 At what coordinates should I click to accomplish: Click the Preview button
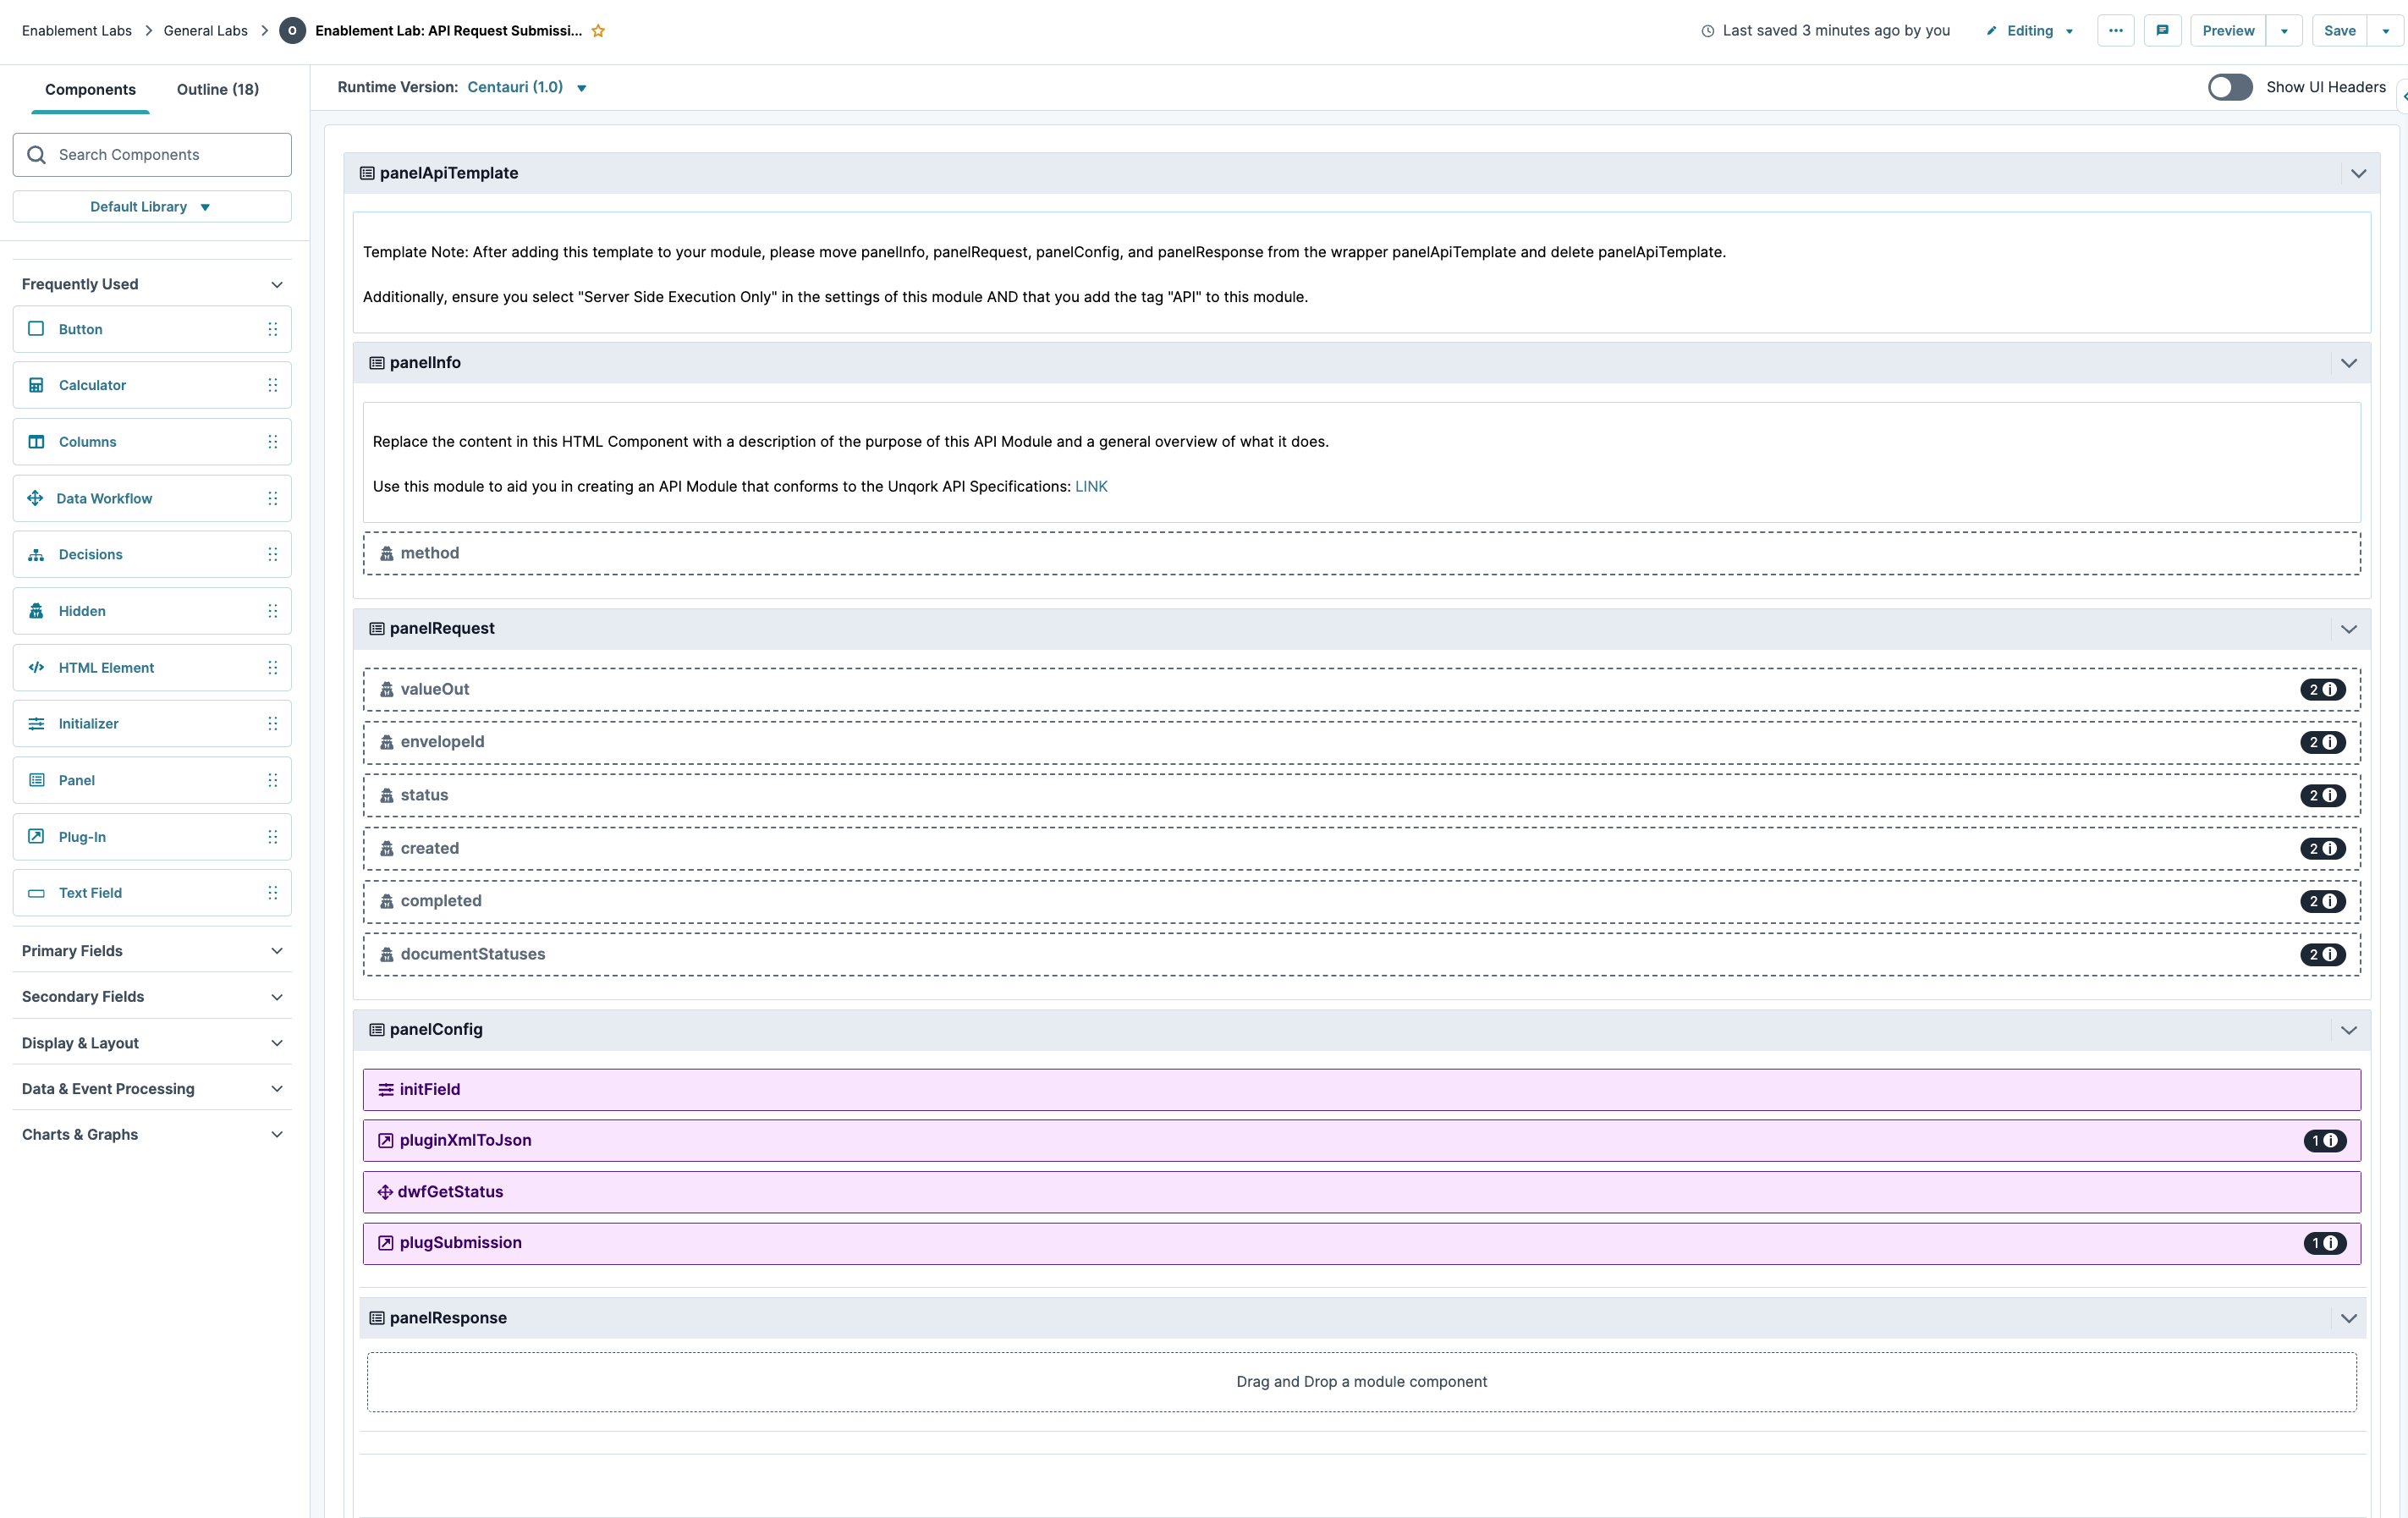click(x=2227, y=30)
